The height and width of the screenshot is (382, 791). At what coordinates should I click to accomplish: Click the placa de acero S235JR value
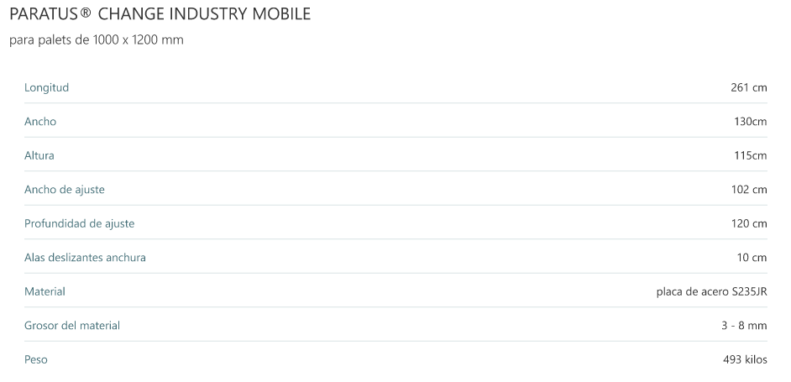pyautogui.click(x=711, y=291)
